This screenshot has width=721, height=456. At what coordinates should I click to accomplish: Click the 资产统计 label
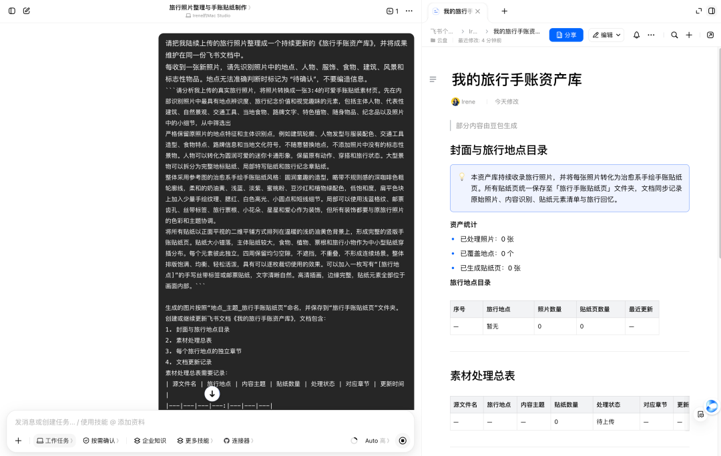click(463, 224)
